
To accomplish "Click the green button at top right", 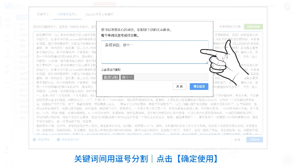I will (x=253, y=26).
